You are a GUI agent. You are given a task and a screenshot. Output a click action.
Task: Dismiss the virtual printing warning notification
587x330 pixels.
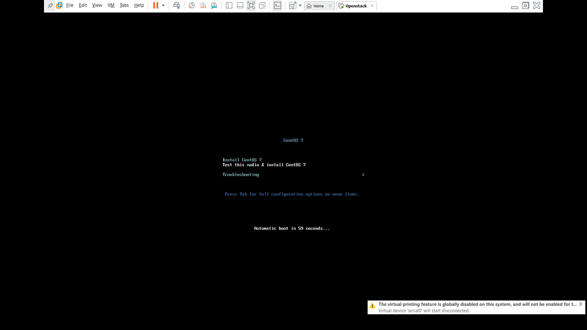click(581, 304)
